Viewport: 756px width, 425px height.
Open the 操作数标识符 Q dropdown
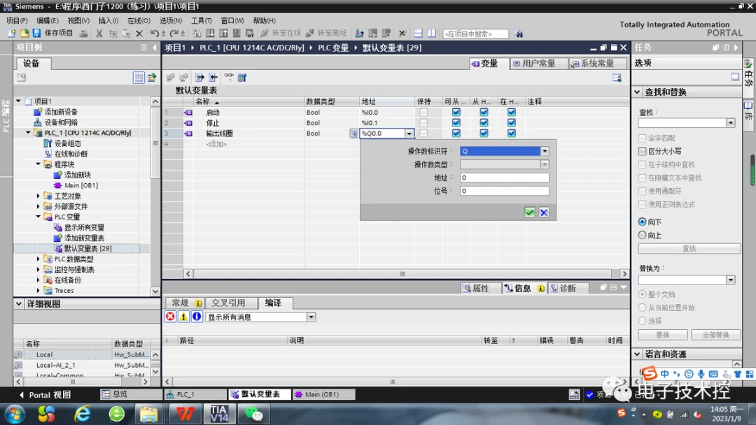545,151
